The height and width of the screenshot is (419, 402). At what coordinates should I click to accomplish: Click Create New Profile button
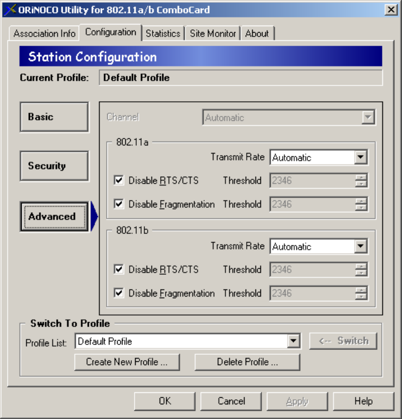127,362
